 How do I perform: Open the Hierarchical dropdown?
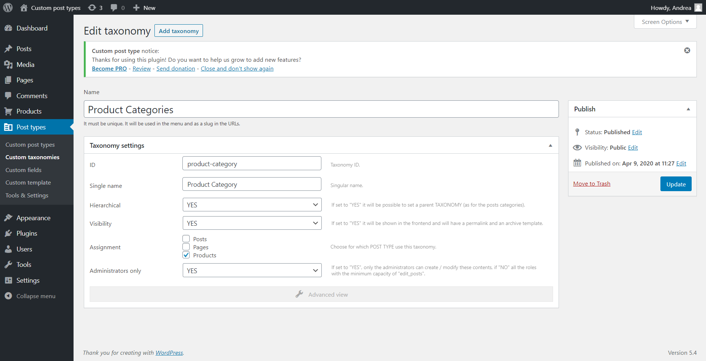252,205
